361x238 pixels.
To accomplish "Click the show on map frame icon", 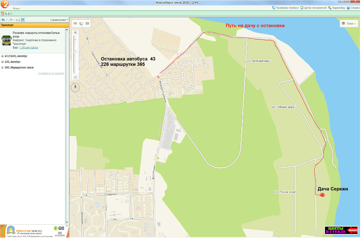I will pyautogui.click(x=23, y=20).
